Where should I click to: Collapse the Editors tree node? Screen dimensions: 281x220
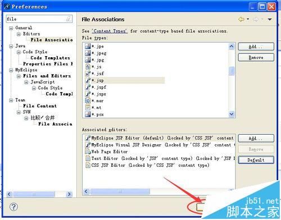tap(19, 34)
